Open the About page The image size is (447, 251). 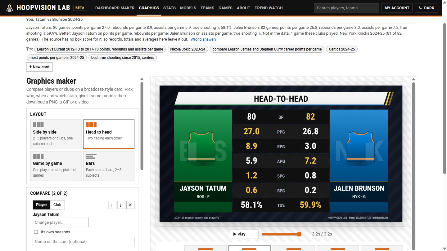pos(243,8)
